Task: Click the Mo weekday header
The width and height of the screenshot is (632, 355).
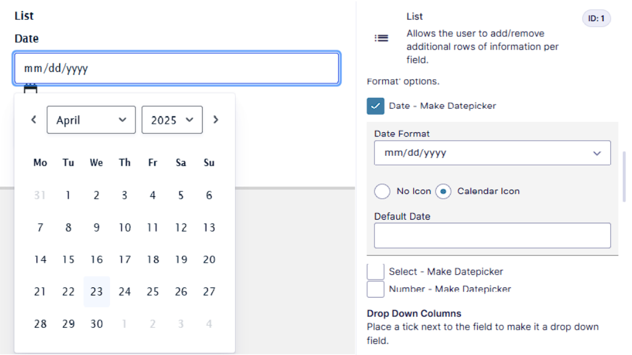Action: pos(40,163)
